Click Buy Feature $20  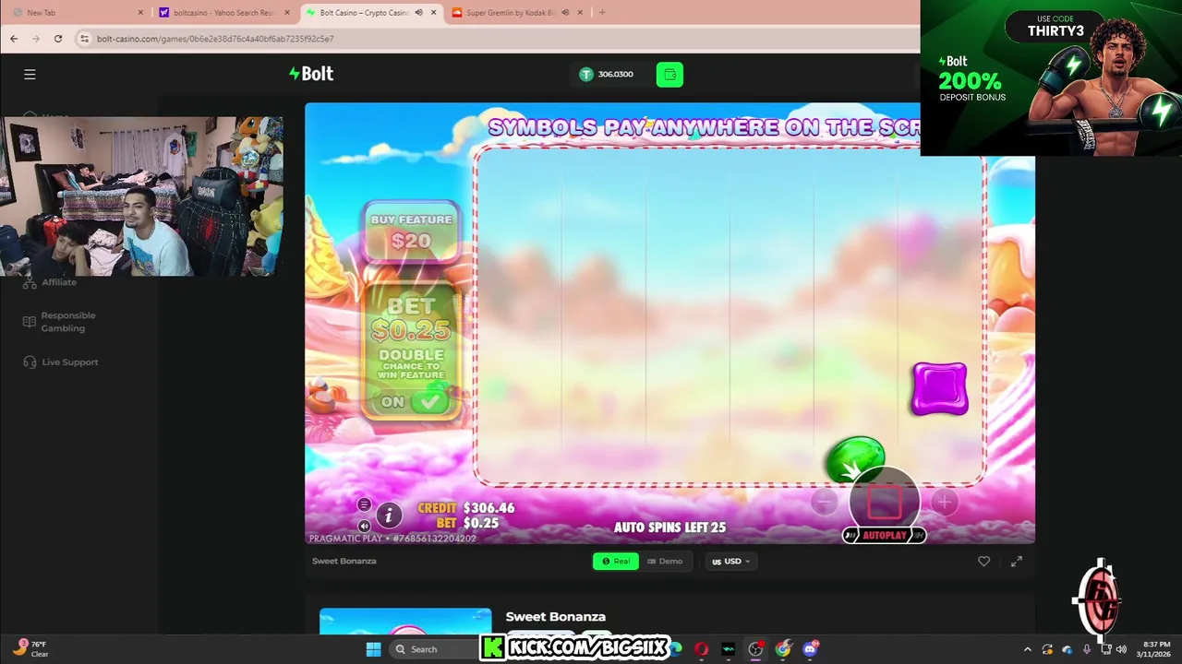411,231
